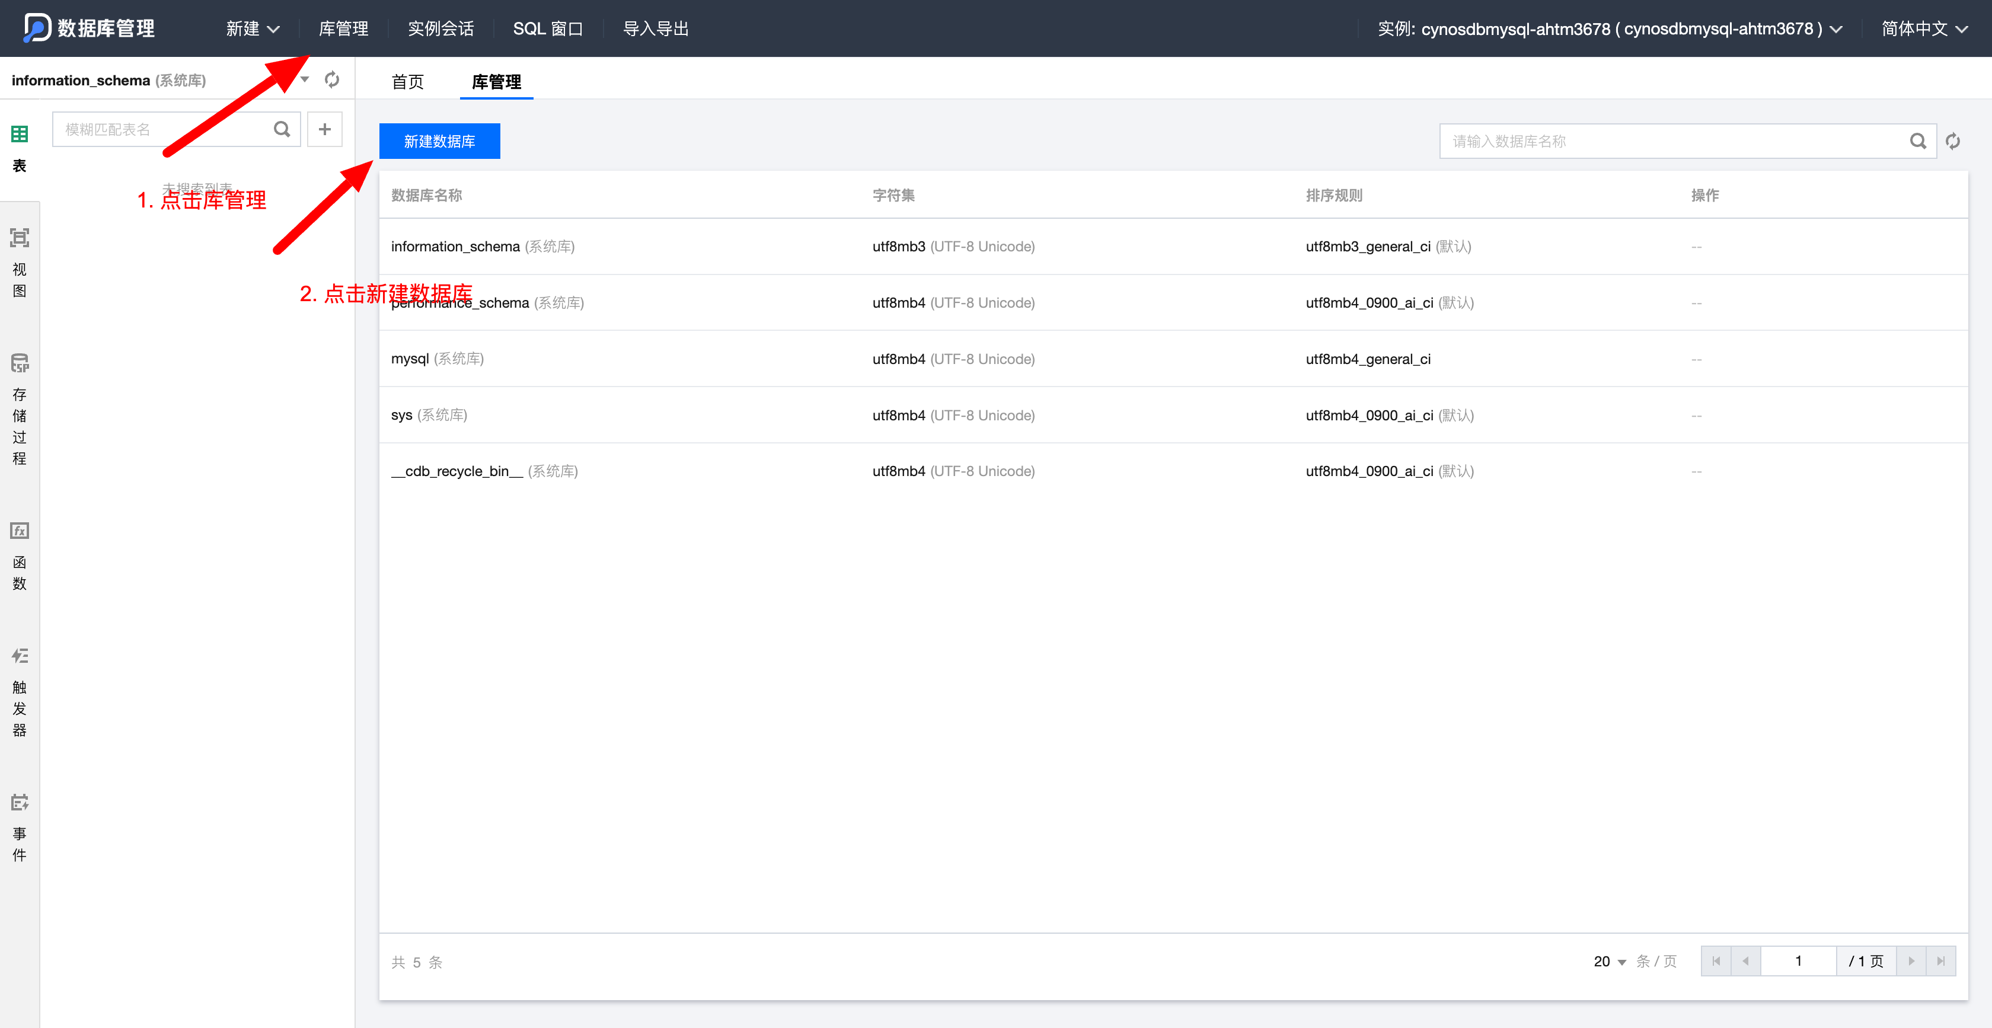The height and width of the screenshot is (1028, 1992).
Task: Refresh the database list on the right
Action: 1952,142
